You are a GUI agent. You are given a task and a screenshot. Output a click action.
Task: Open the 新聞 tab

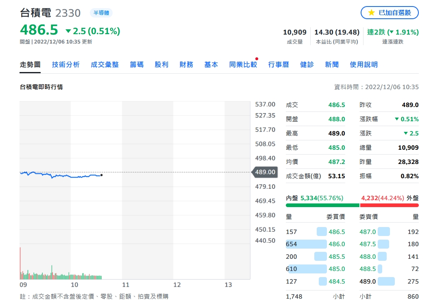pyautogui.click(x=332, y=65)
